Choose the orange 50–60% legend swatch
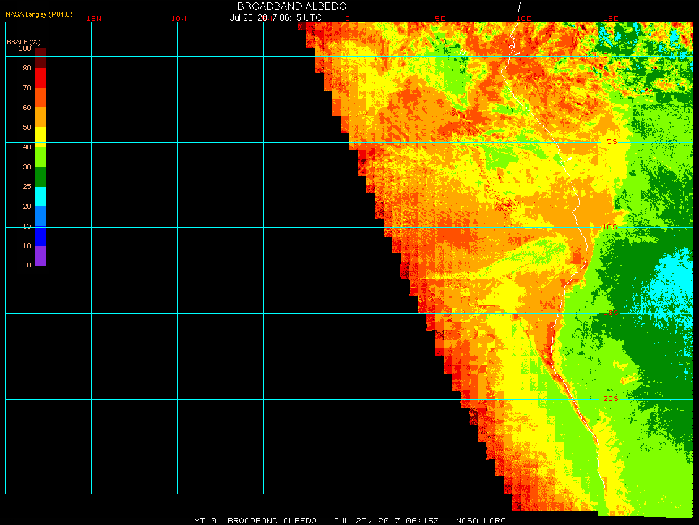Viewport: 699px width, 525px height. pyautogui.click(x=40, y=117)
